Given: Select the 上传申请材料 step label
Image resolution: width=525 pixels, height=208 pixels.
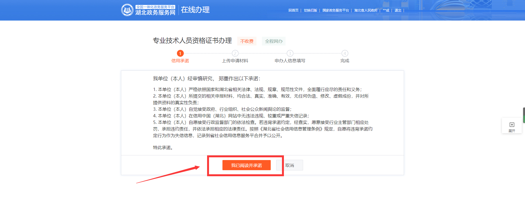Looking at the screenshot, I should (235, 61).
